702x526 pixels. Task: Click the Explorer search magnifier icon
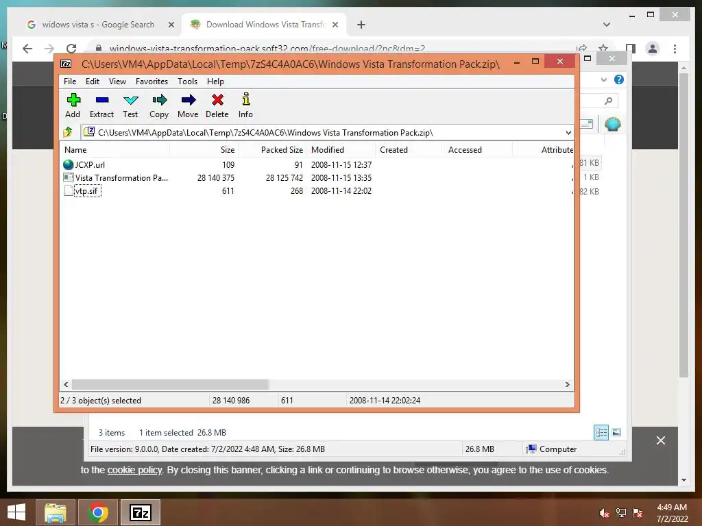click(608, 101)
